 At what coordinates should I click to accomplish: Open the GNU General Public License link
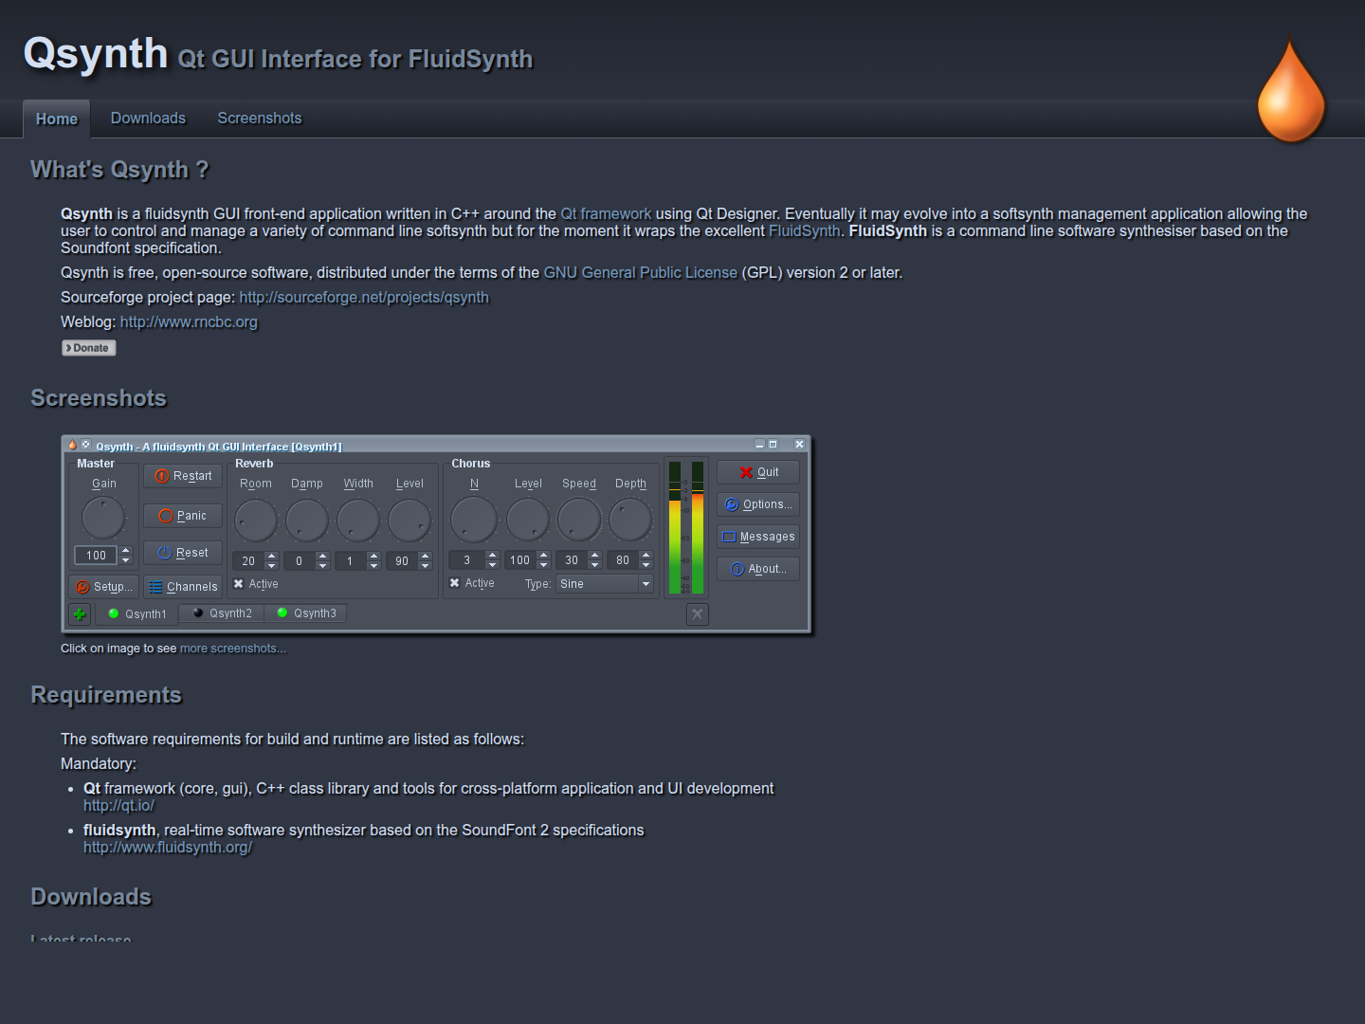[x=641, y=273]
